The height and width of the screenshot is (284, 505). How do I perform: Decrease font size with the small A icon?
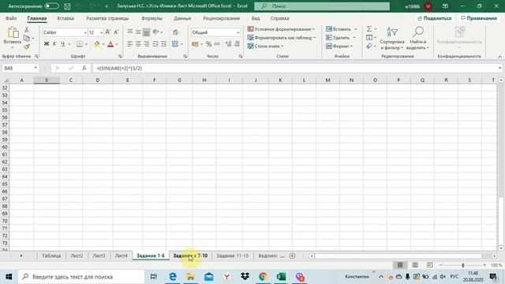pos(116,32)
